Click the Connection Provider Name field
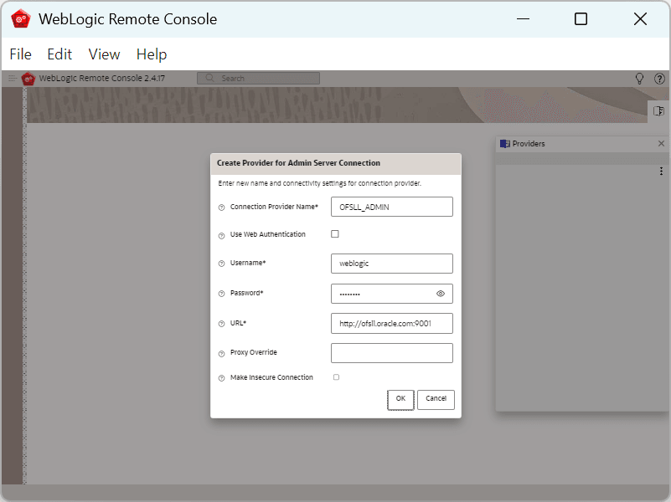 click(x=391, y=207)
